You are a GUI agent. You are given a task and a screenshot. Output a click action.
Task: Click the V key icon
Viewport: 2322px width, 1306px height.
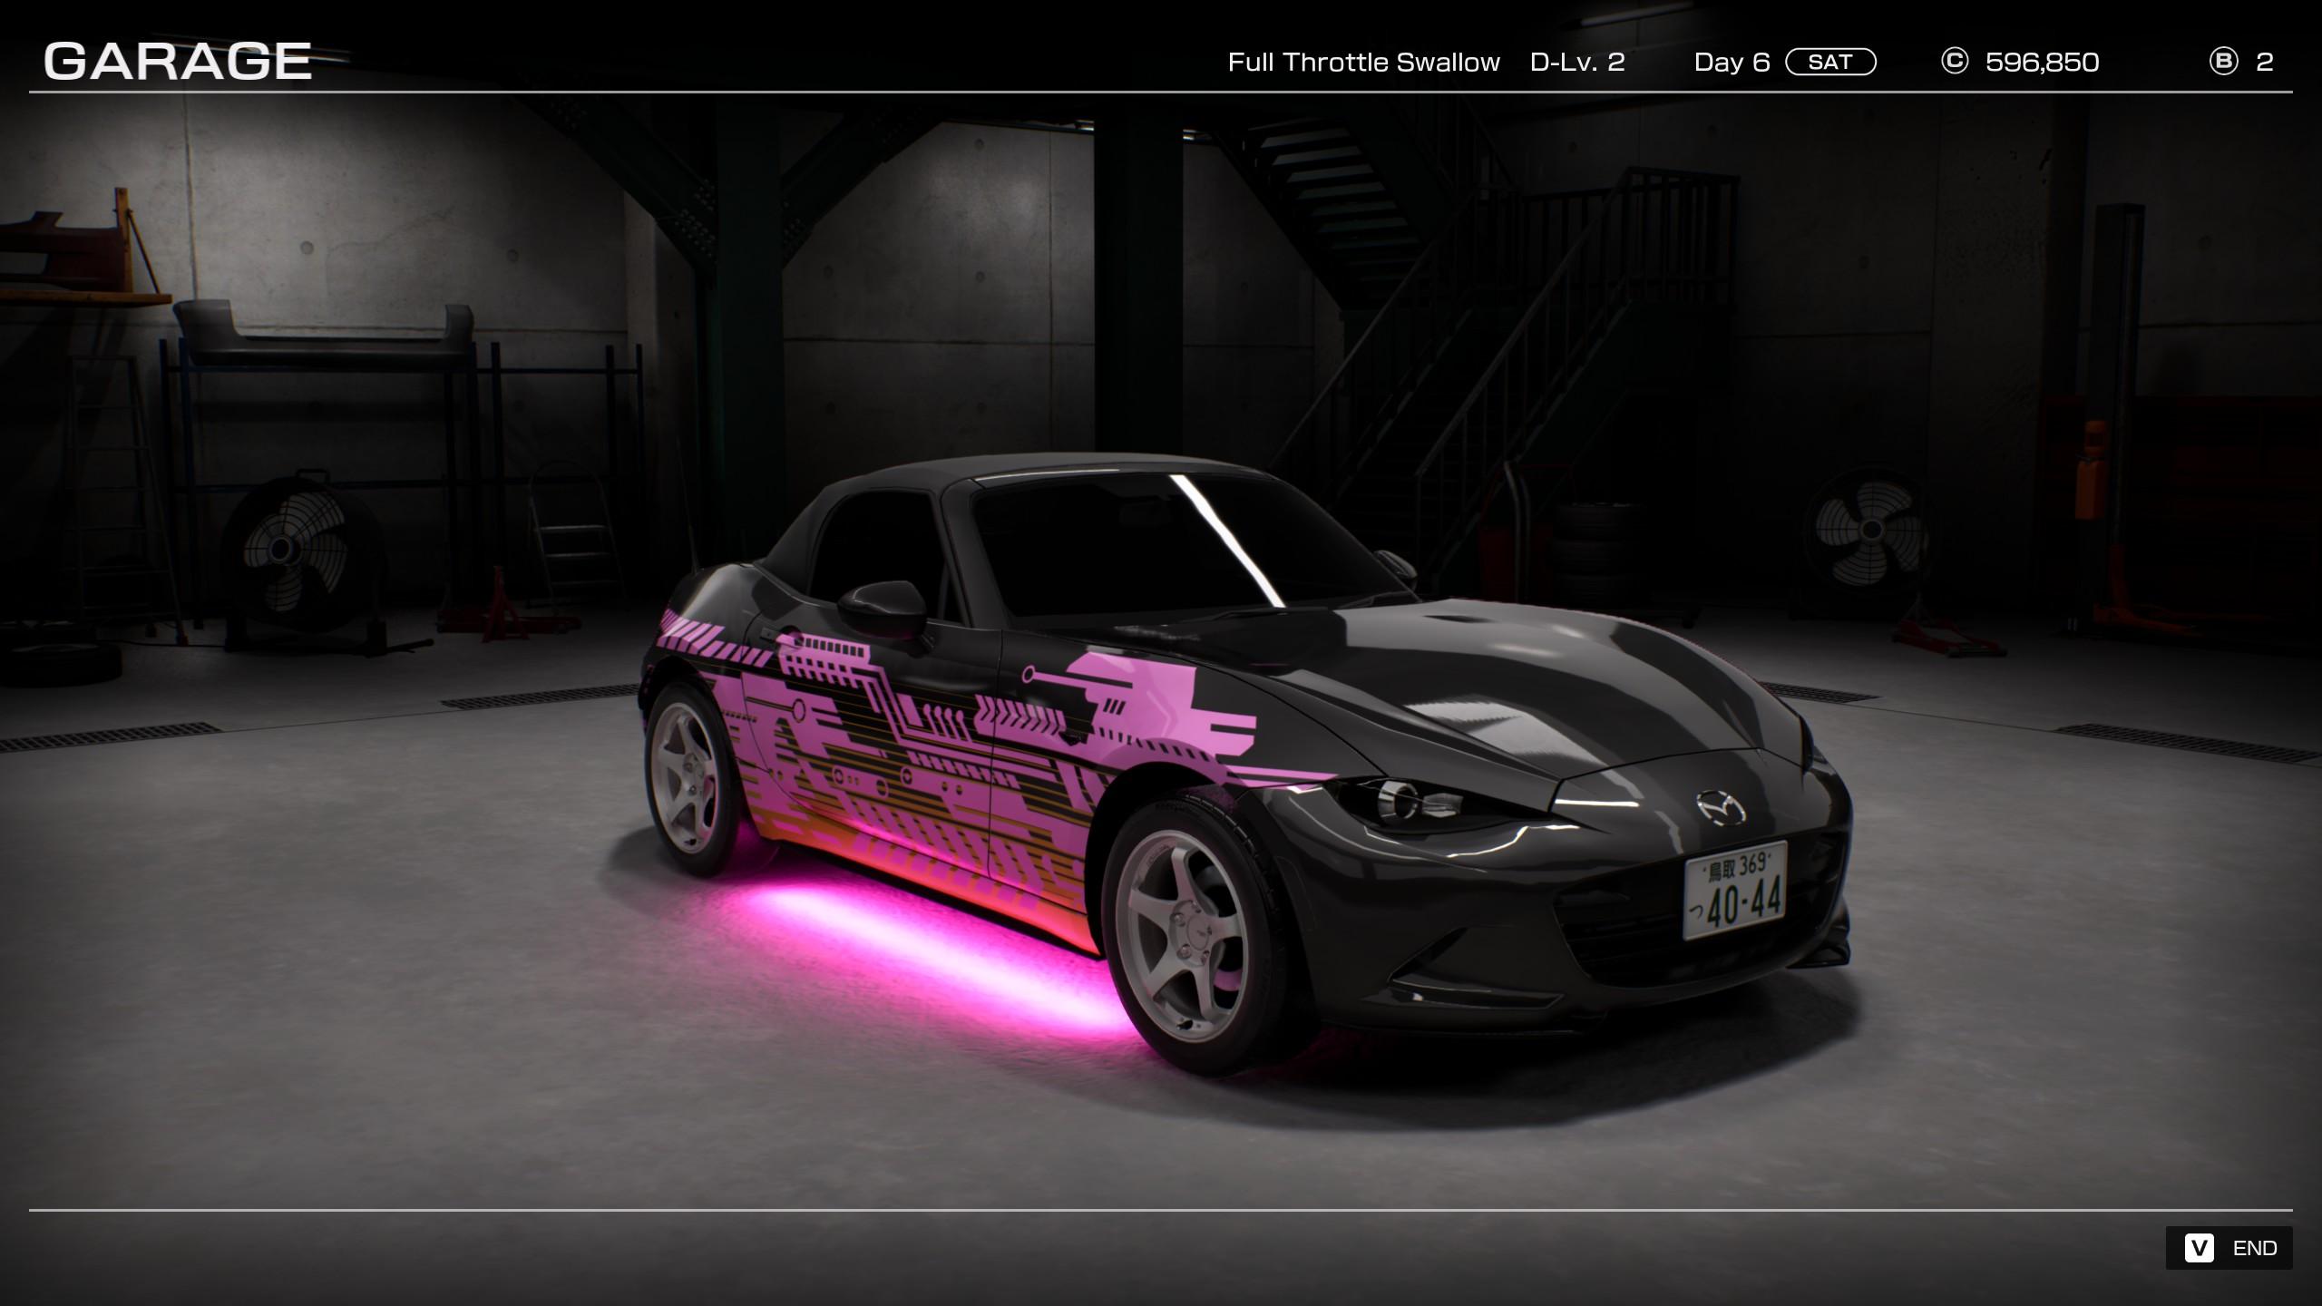point(2199,1248)
